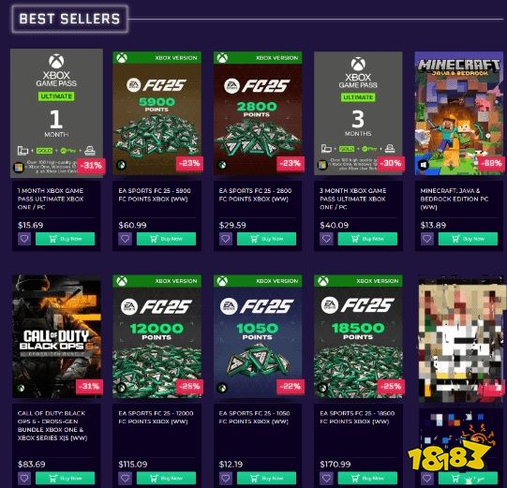This screenshot has width=507, height=488.
Task: Buy Now the $15.69 Game Pass Ultimate
Action: pyautogui.click(x=65, y=239)
